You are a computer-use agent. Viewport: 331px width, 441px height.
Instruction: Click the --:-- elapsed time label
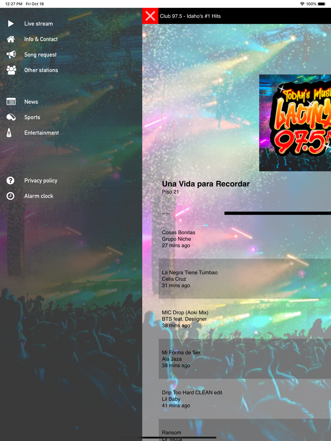pos(166,214)
